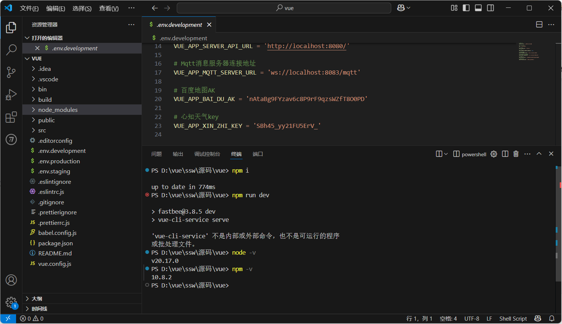Change Shell Script language mode
The width and height of the screenshot is (562, 324).
tap(513, 318)
